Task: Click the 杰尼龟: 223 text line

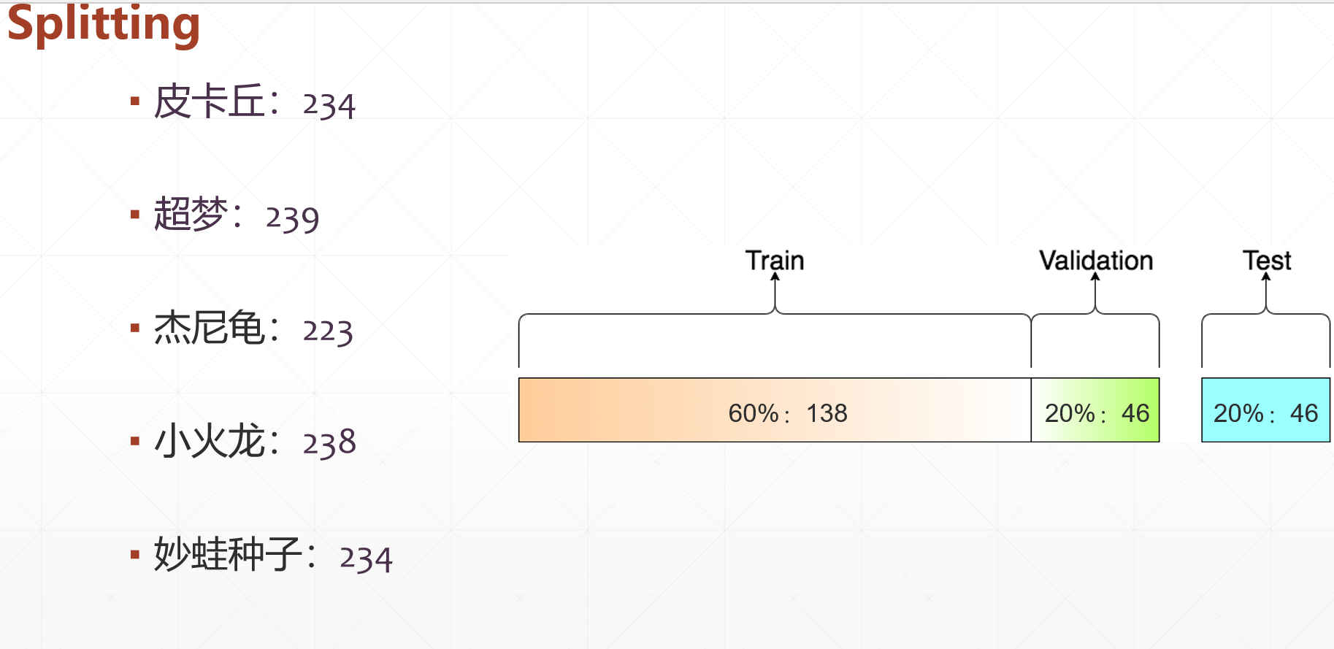Action: click(x=253, y=329)
